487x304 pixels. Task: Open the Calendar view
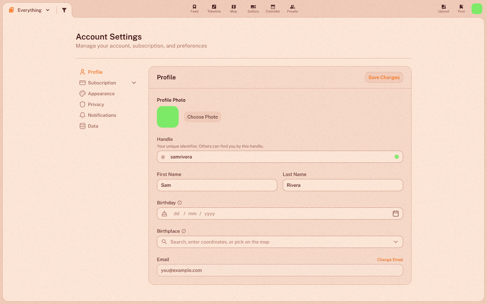(273, 9)
